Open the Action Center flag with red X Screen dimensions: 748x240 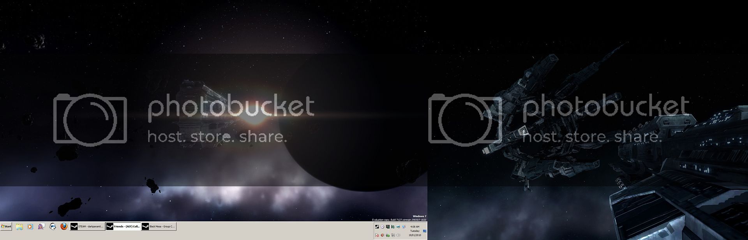click(377, 235)
